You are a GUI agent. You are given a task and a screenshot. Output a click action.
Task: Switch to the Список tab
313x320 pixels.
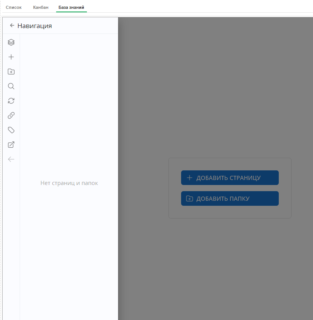tap(14, 7)
